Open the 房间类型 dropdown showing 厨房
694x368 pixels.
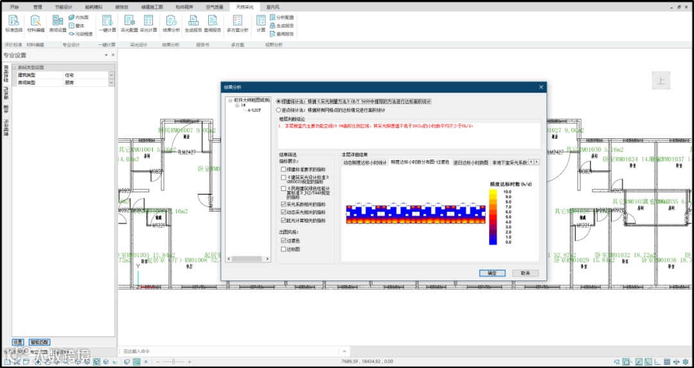click(x=112, y=82)
